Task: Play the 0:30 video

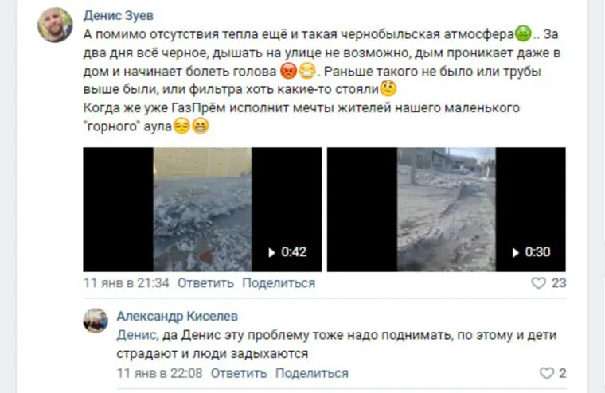Action: coord(447,209)
